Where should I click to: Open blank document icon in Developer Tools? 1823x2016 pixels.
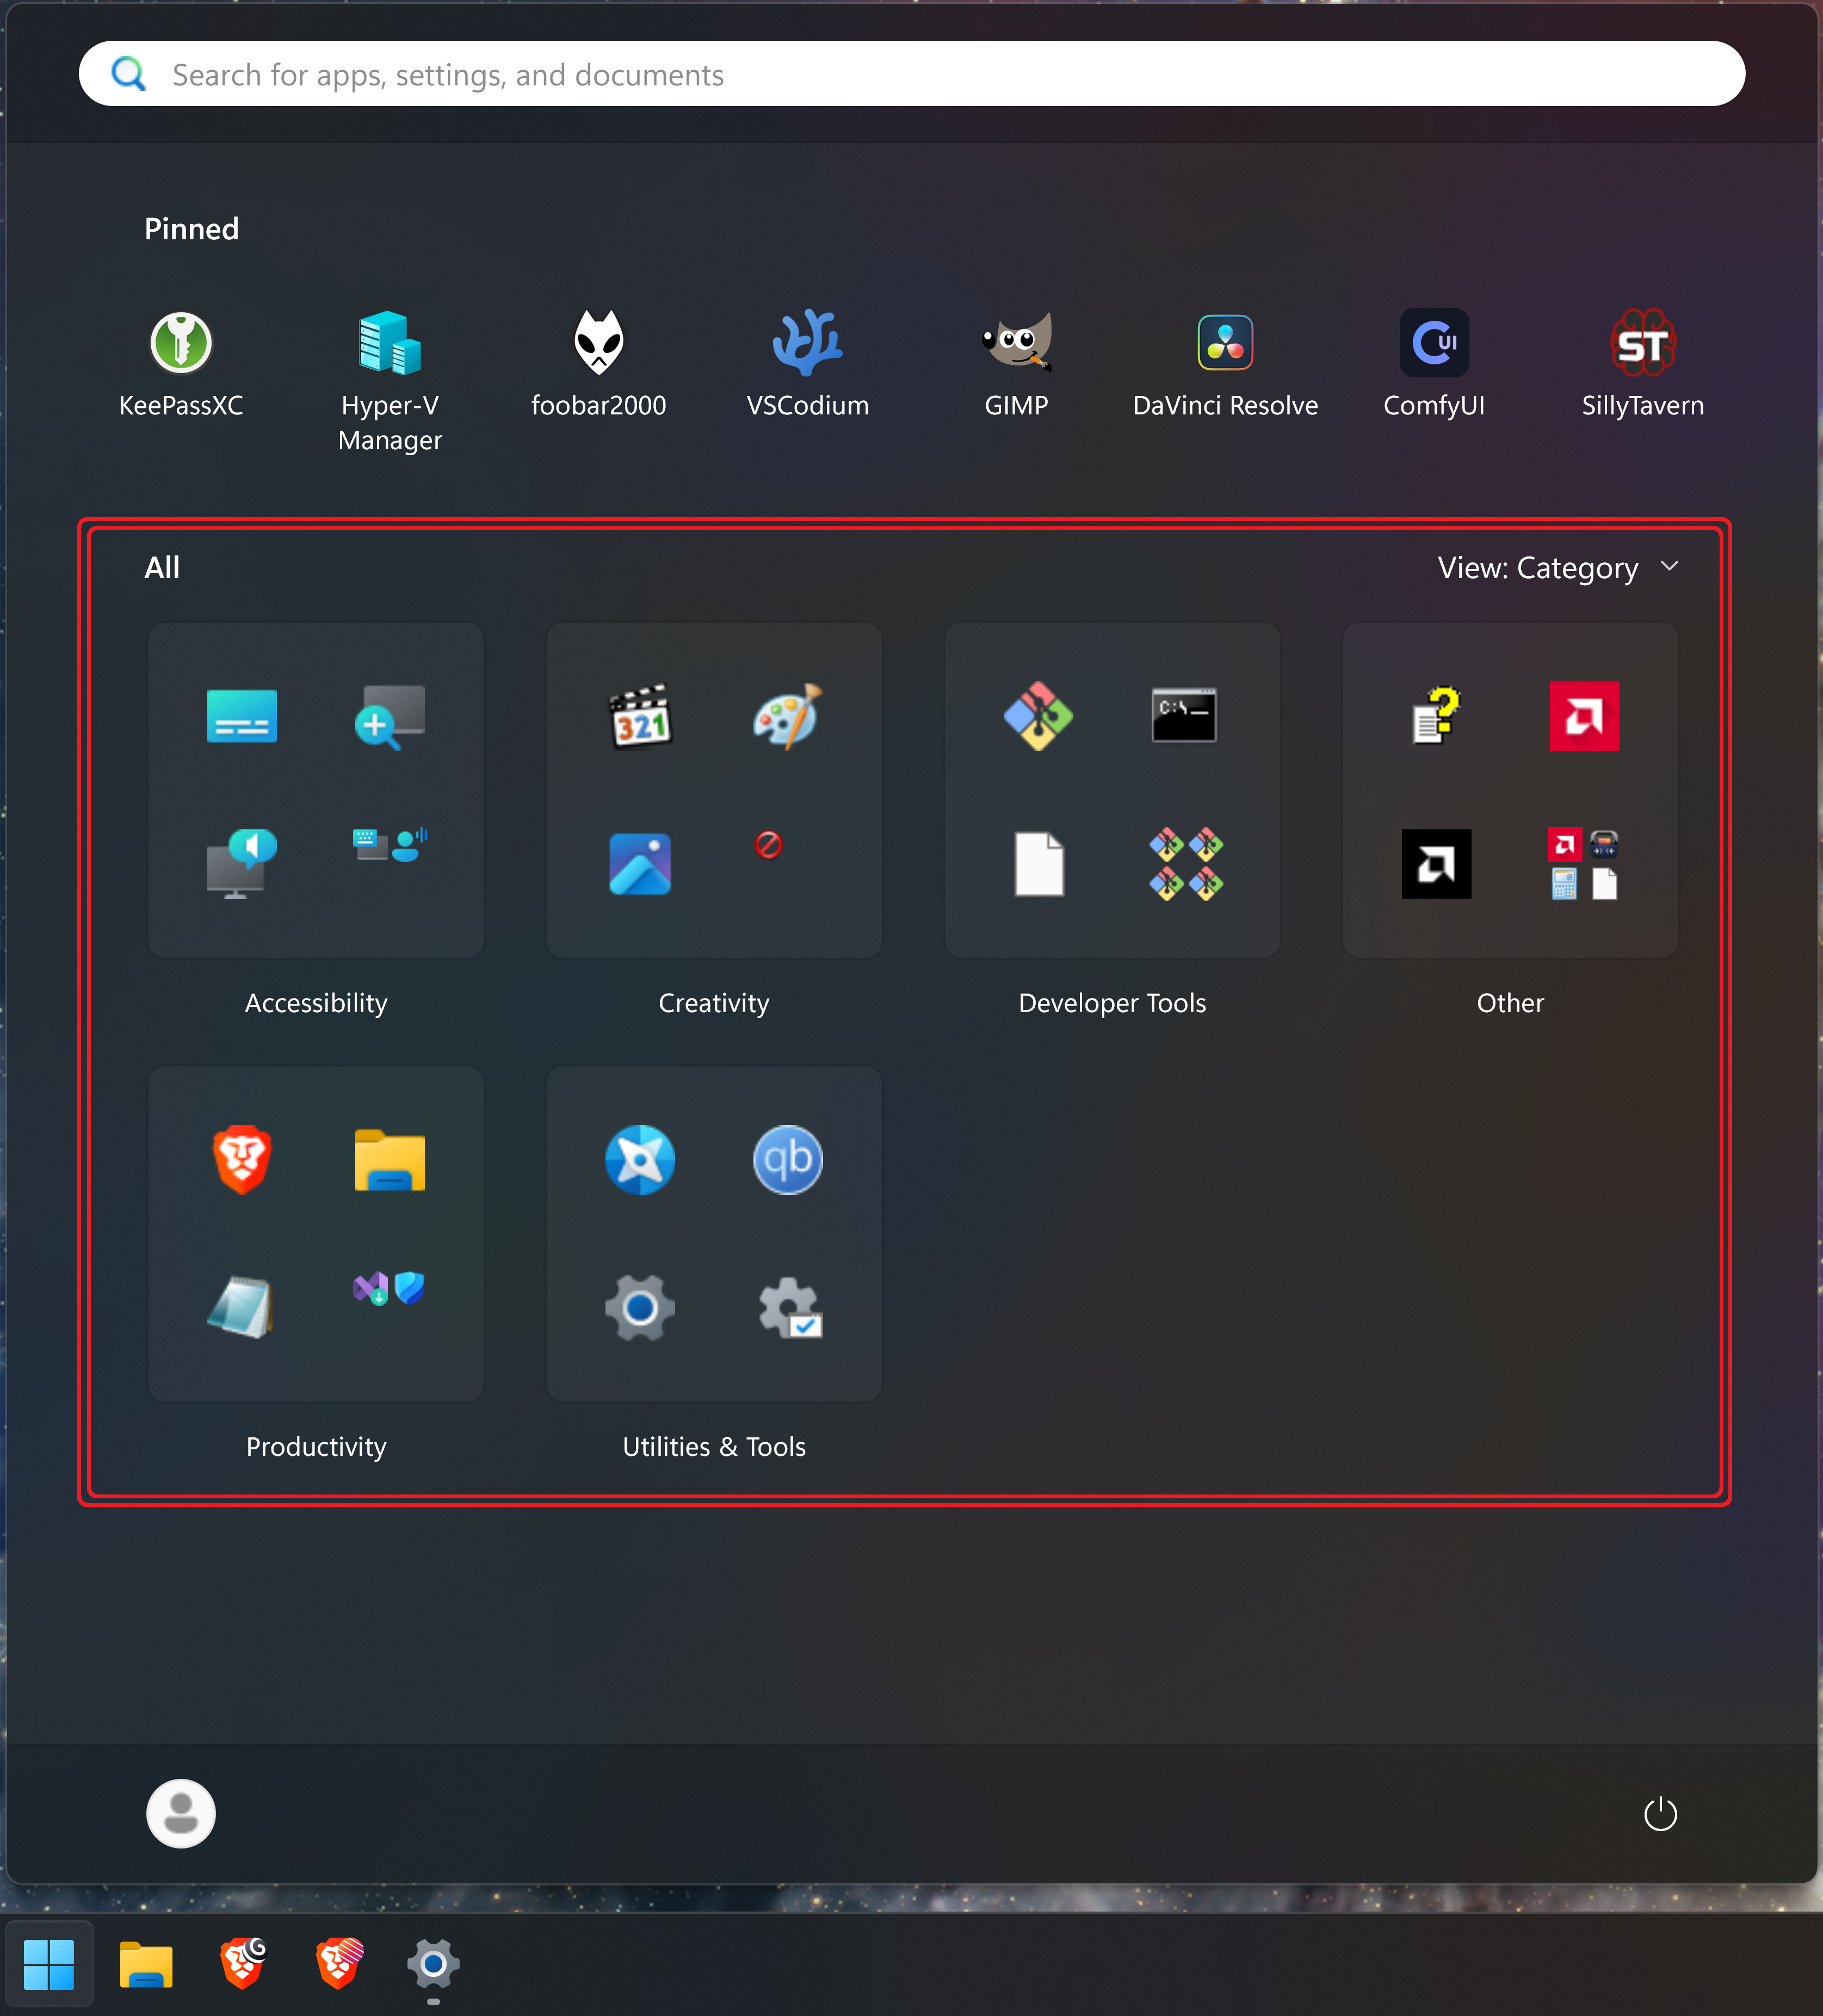[x=1039, y=864]
